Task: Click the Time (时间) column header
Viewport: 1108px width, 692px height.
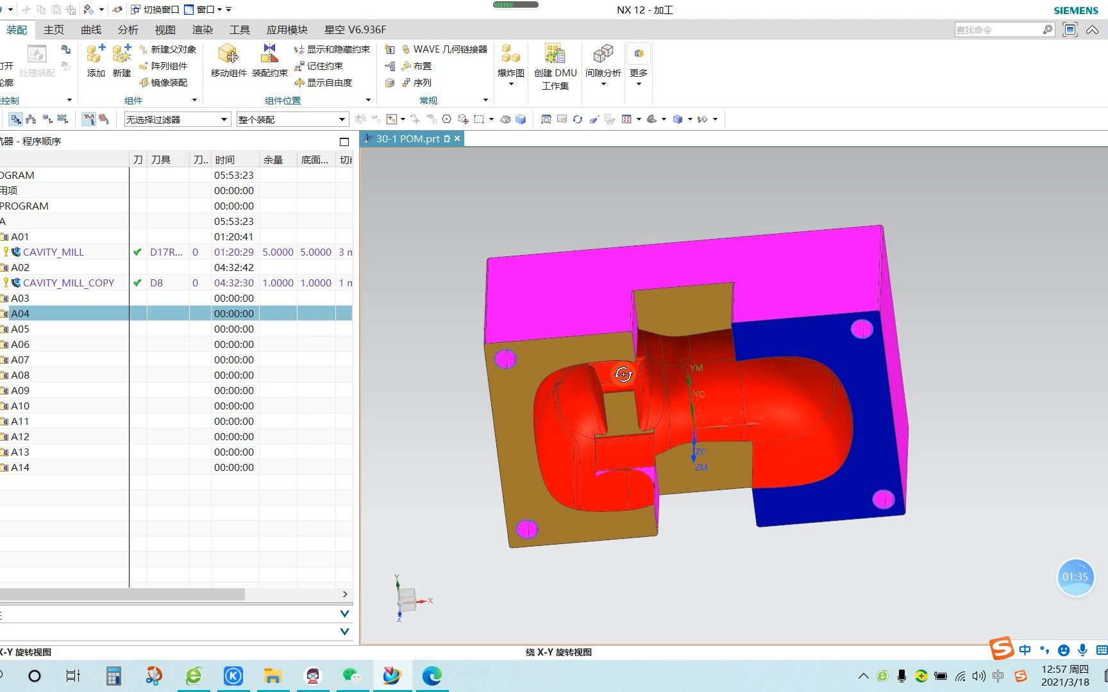Action: (235, 160)
